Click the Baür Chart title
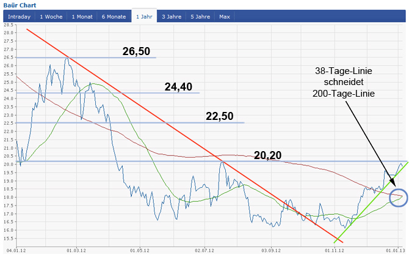409x260 pixels. 20,5
